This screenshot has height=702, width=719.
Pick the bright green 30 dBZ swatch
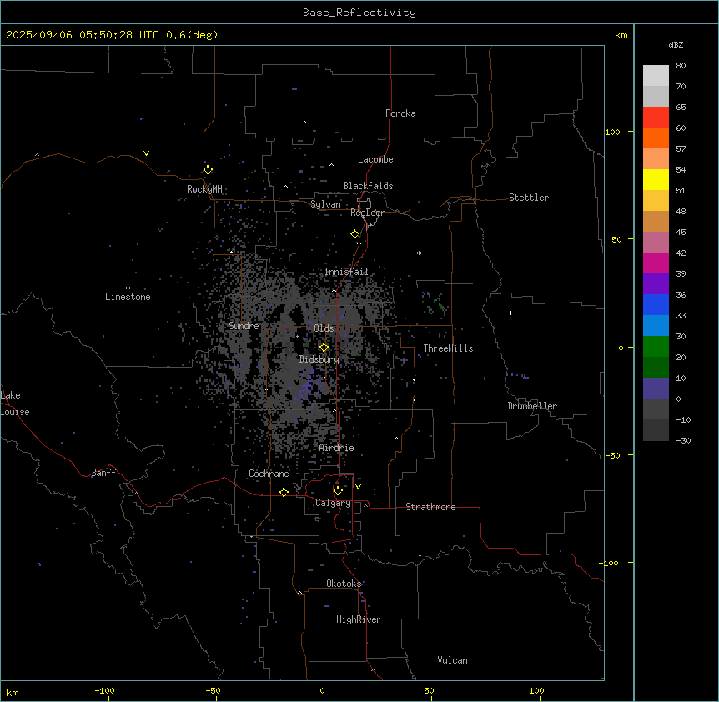click(x=656, y=347)
